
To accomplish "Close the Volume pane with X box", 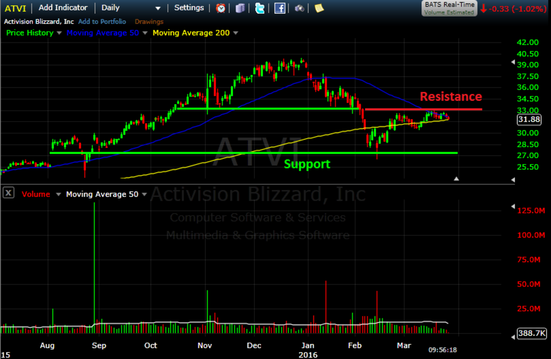I will click(8, 193).
